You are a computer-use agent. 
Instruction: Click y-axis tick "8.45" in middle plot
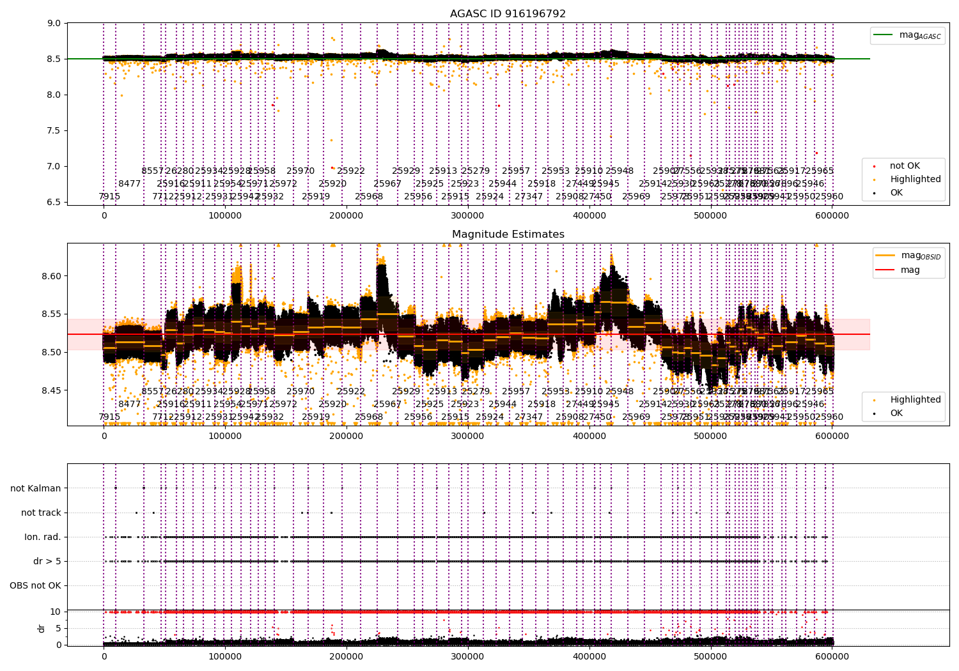click(x=52, y=391)
